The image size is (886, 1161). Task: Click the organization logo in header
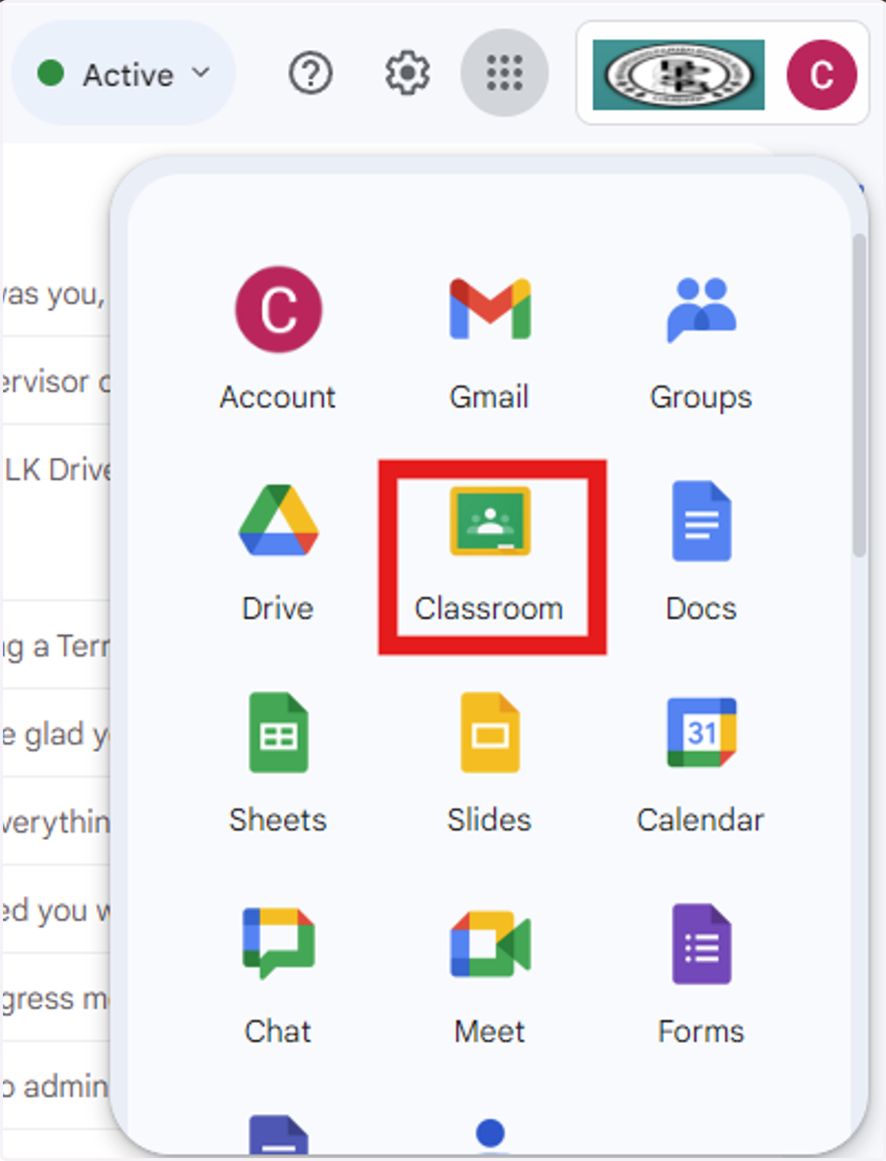(679, 75)
